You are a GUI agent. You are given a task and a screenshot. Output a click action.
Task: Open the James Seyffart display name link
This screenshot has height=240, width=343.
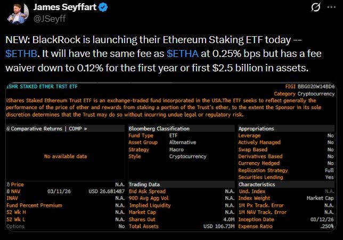tap(66, 8)
